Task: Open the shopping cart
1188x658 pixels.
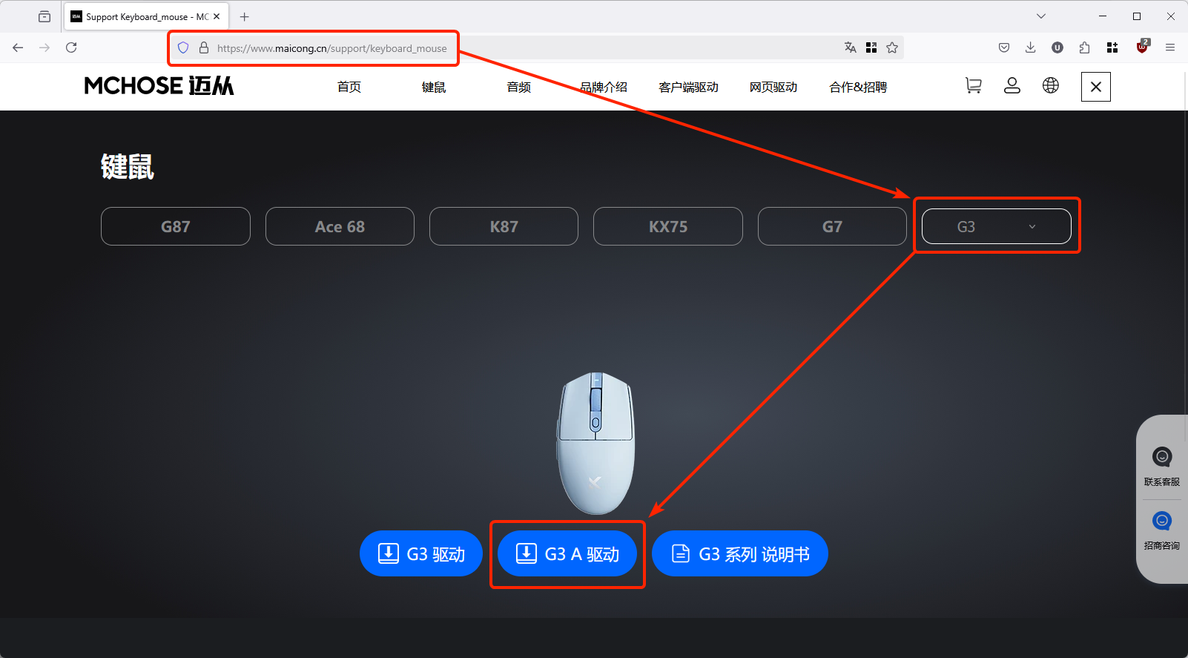Action: (974, 86)
